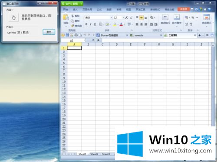Toggle underline formatting
Viewport: 217px width, 162px height.
tap(95, 24)
